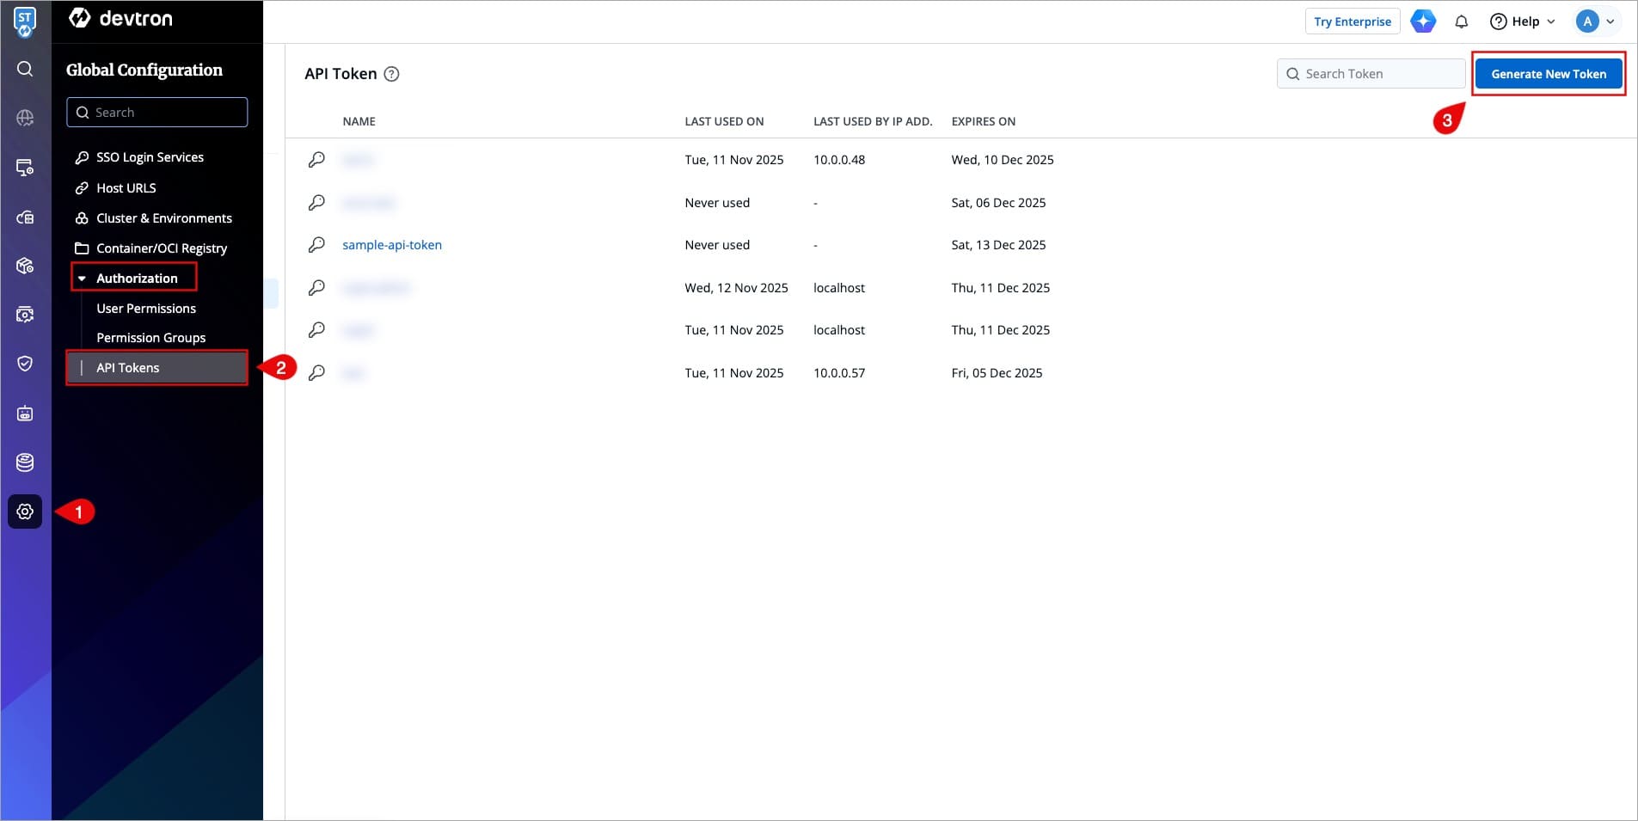Click Try Enterprise button
This screenshot has height=821, width=1638.
coord(1352,21)
